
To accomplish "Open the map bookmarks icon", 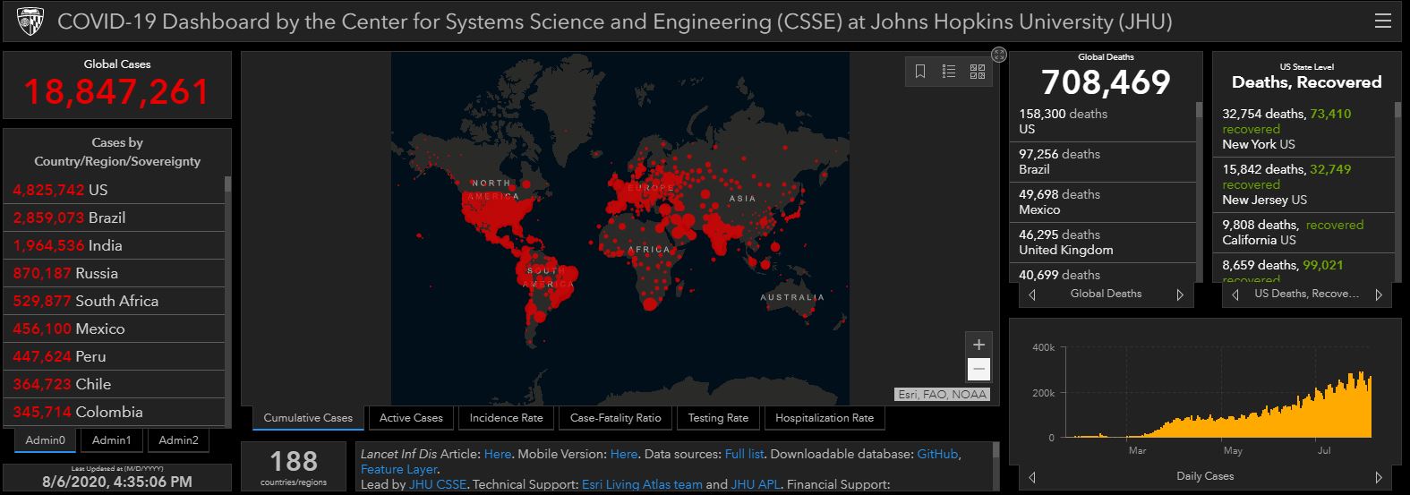I will 920,72.
